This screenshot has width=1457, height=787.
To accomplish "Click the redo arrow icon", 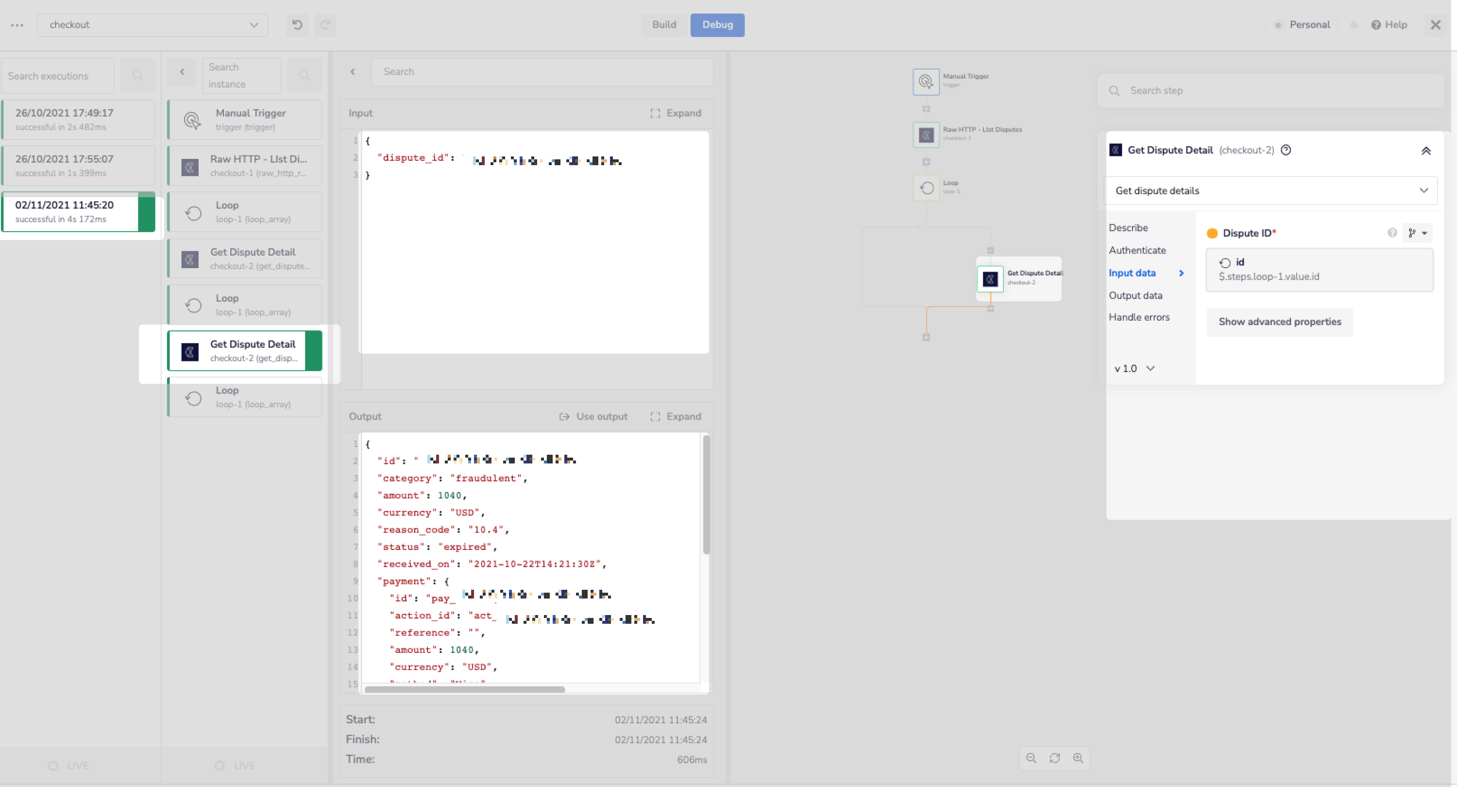I will (x=325, y=25).
